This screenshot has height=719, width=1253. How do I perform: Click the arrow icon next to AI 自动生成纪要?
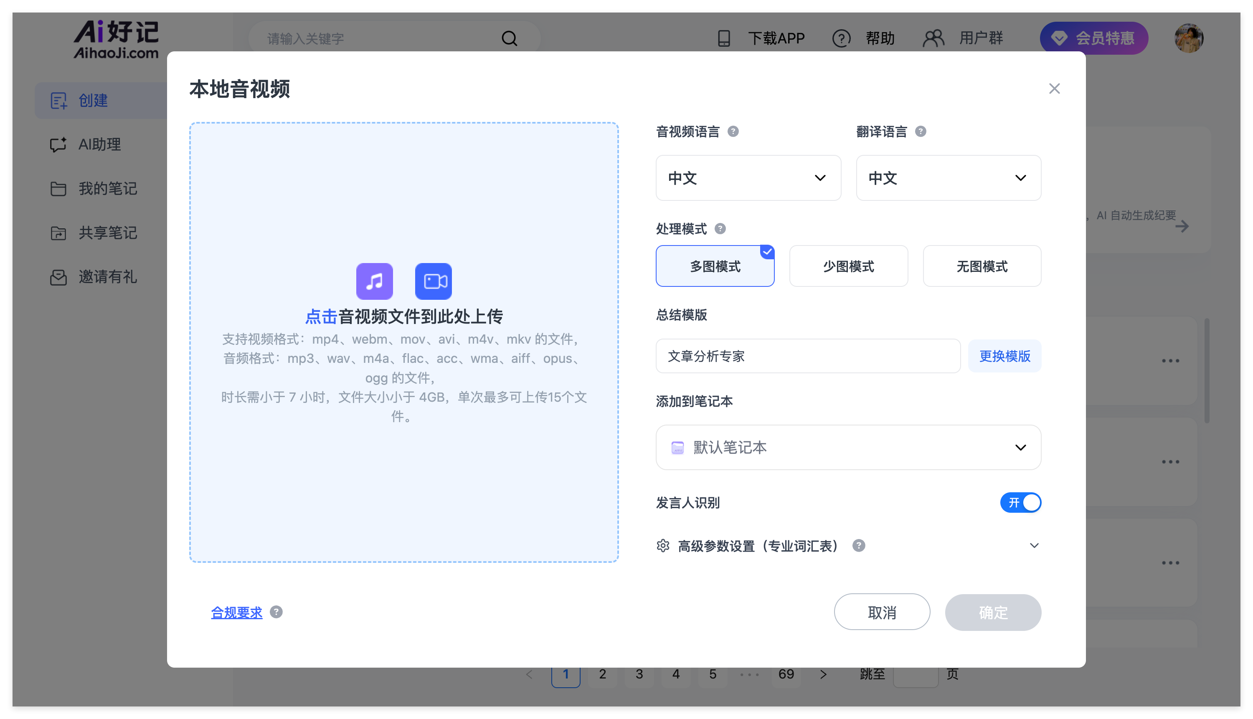point(1182,227)
